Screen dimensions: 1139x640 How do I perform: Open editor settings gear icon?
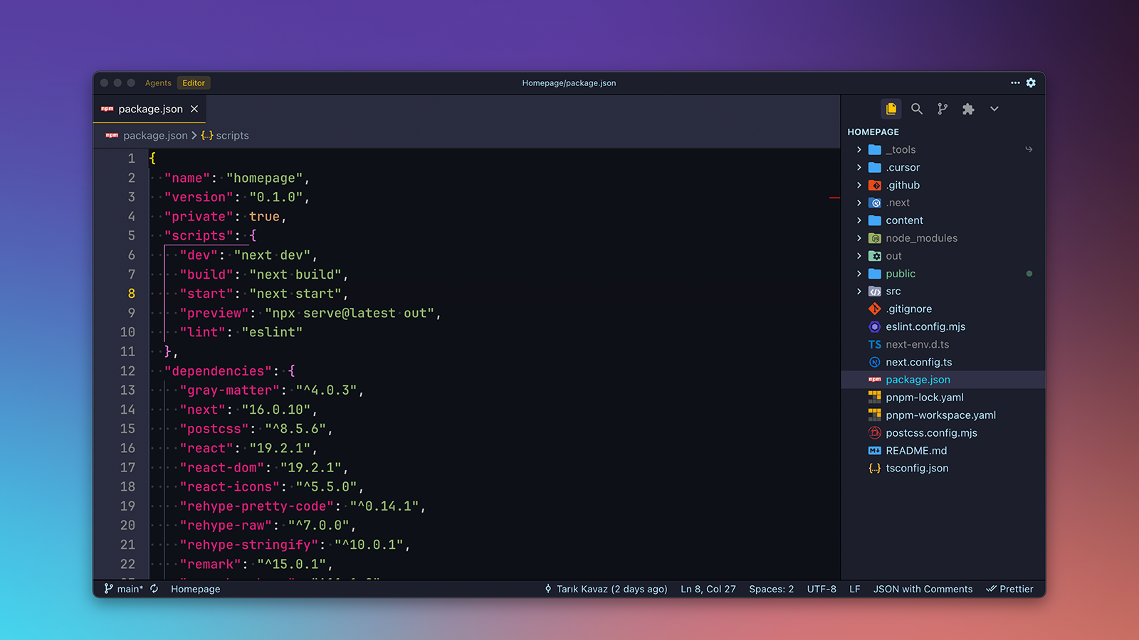pyautogui.click(x=1031, y=83)
